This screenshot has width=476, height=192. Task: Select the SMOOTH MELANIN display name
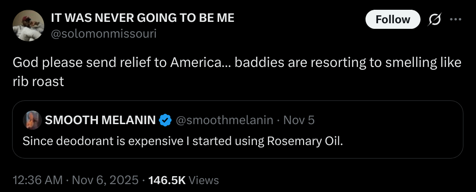(100, 120)
